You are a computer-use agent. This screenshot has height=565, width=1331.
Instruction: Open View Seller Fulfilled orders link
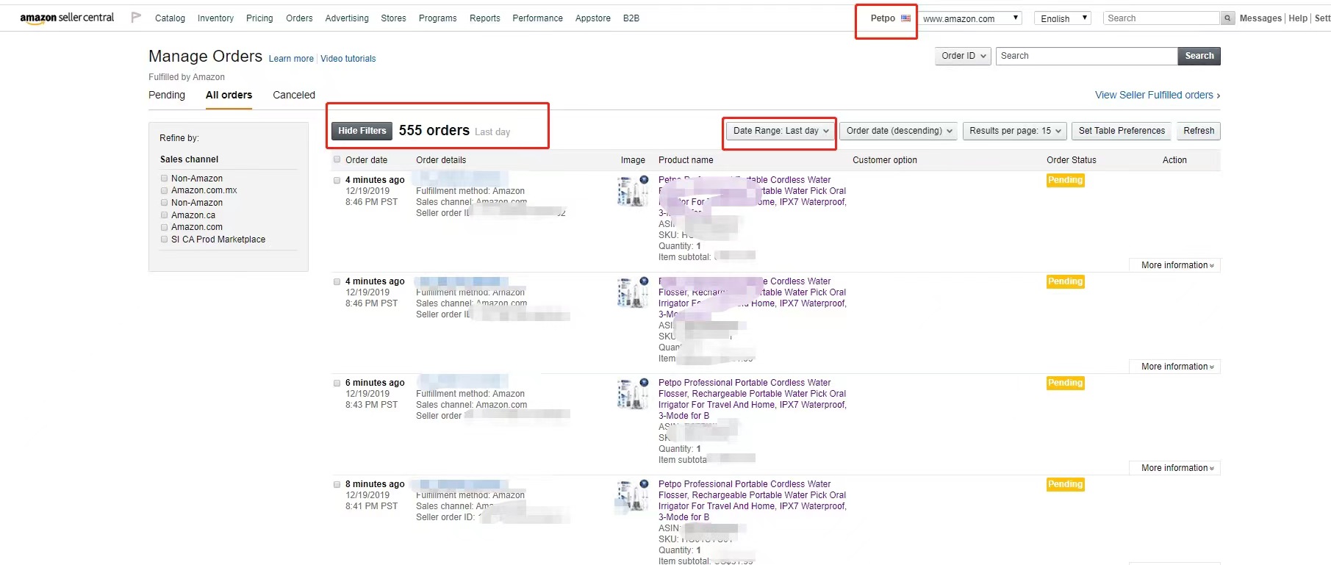coord(1158,95)
